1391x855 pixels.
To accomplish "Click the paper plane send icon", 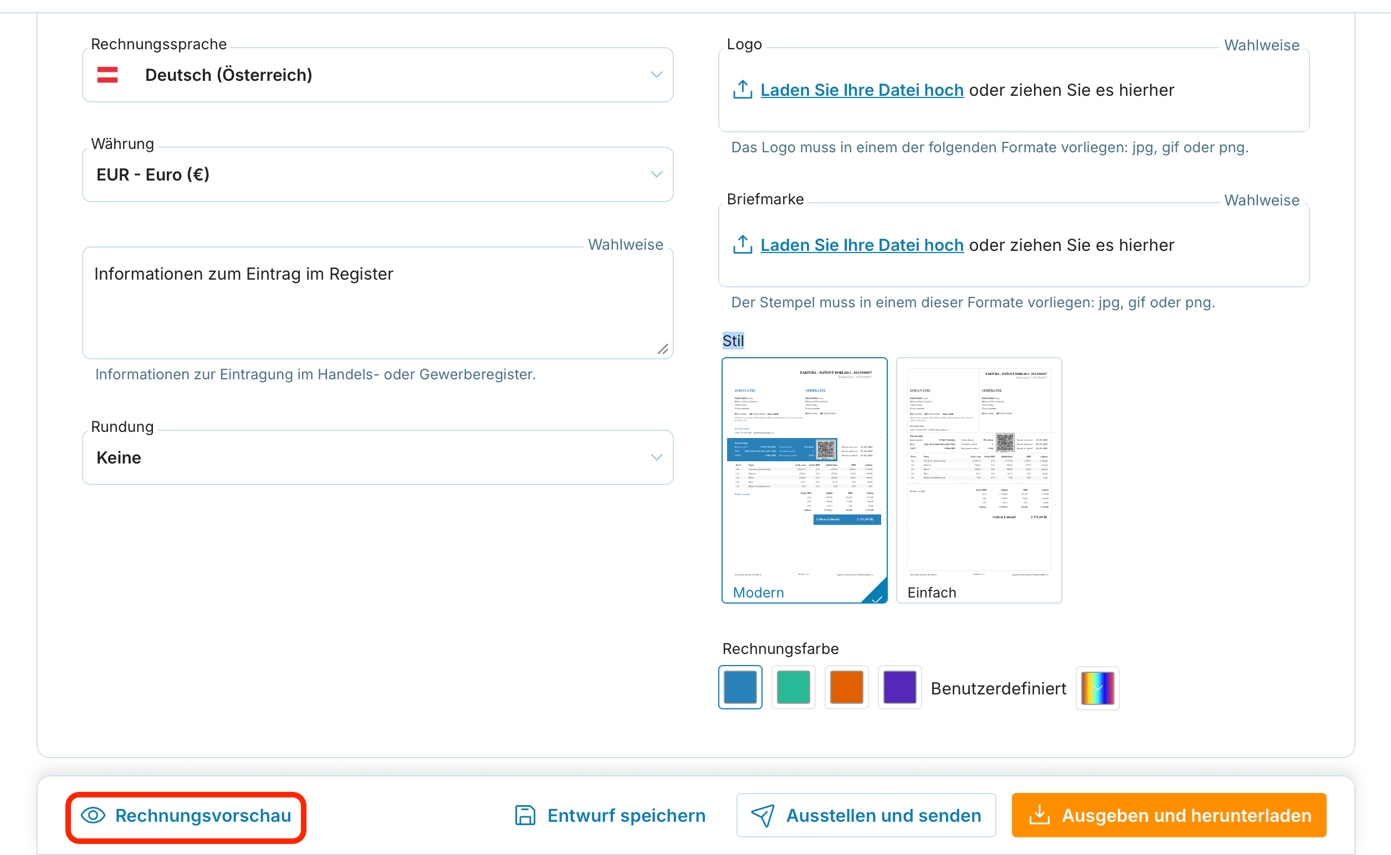I will pyautogui.click(x=762, y=816).
